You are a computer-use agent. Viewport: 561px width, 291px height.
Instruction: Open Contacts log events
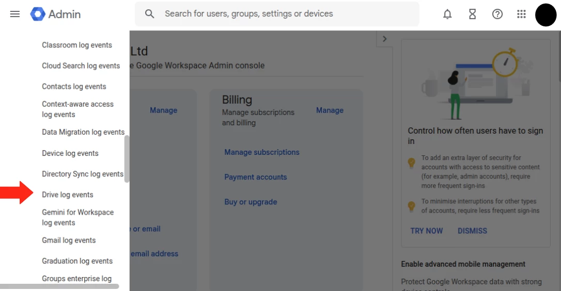(74, 87)
